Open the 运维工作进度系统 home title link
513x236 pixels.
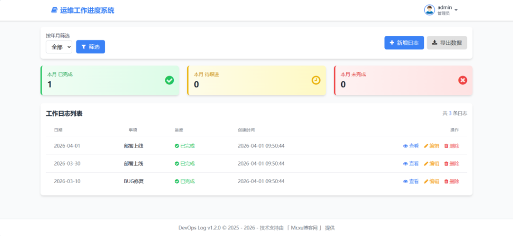(x=87, y=10)
